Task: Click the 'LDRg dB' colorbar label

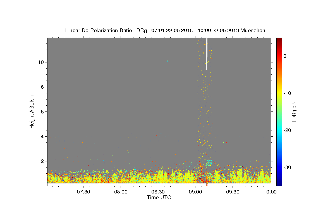Action: pos(294,112)
